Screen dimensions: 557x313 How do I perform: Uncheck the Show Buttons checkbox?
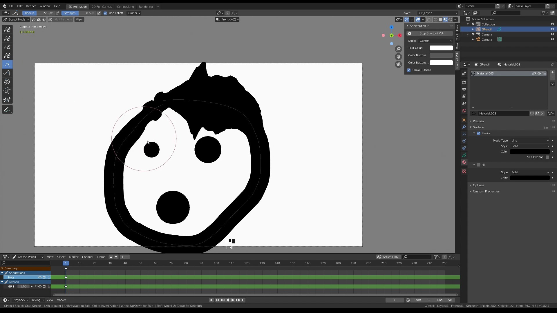pyautogui.click(x=409, y=70)
